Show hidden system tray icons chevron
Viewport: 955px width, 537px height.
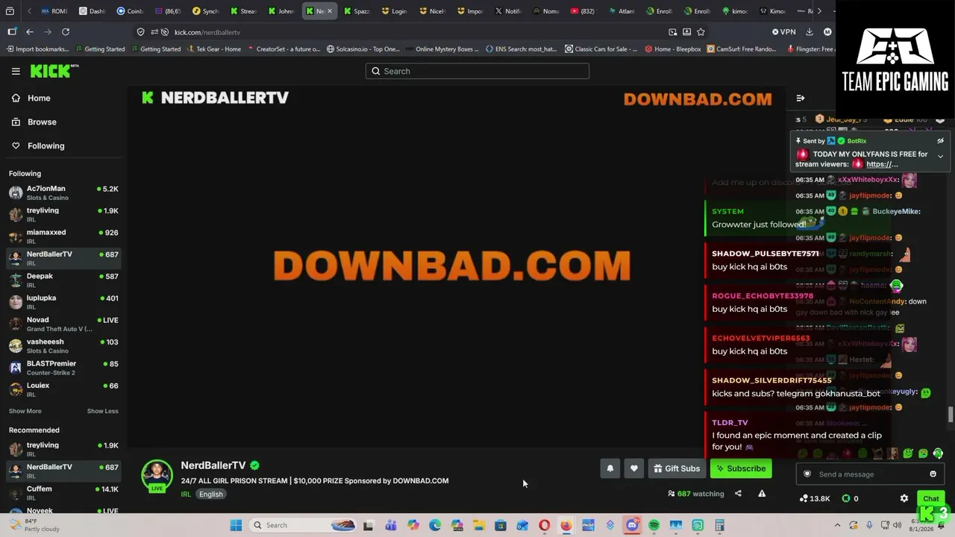tap(837, 525)
